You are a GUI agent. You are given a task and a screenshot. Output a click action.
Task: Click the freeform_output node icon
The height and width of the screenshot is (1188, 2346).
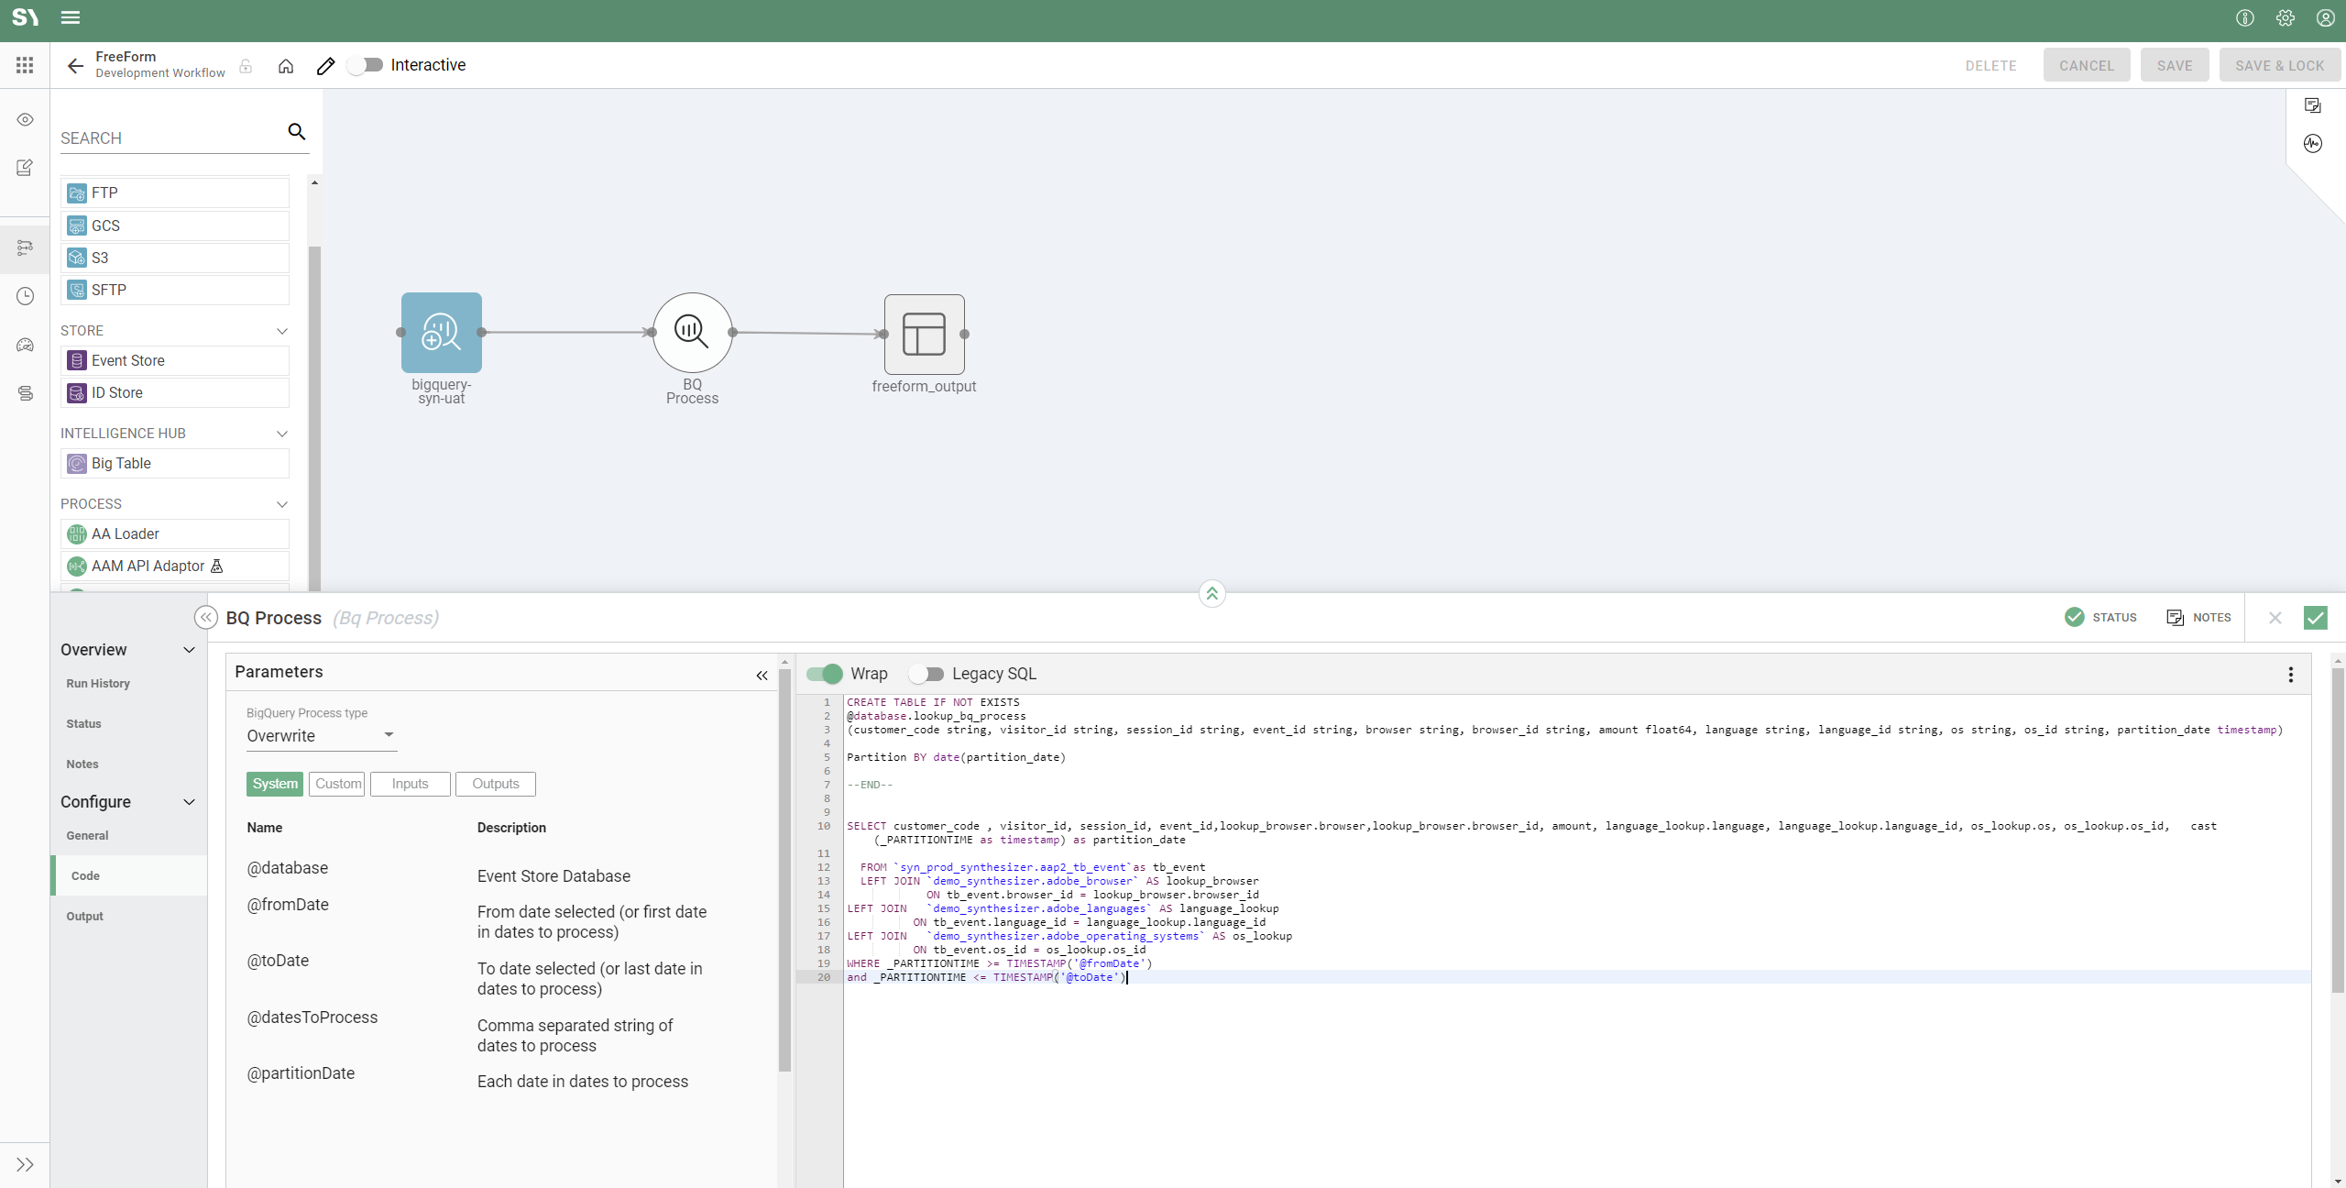tap(924, 334)
